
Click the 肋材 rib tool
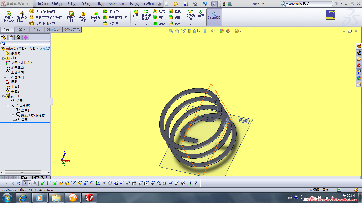click(159, 11)
